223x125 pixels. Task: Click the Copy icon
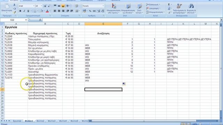click(x=14, y=8)
